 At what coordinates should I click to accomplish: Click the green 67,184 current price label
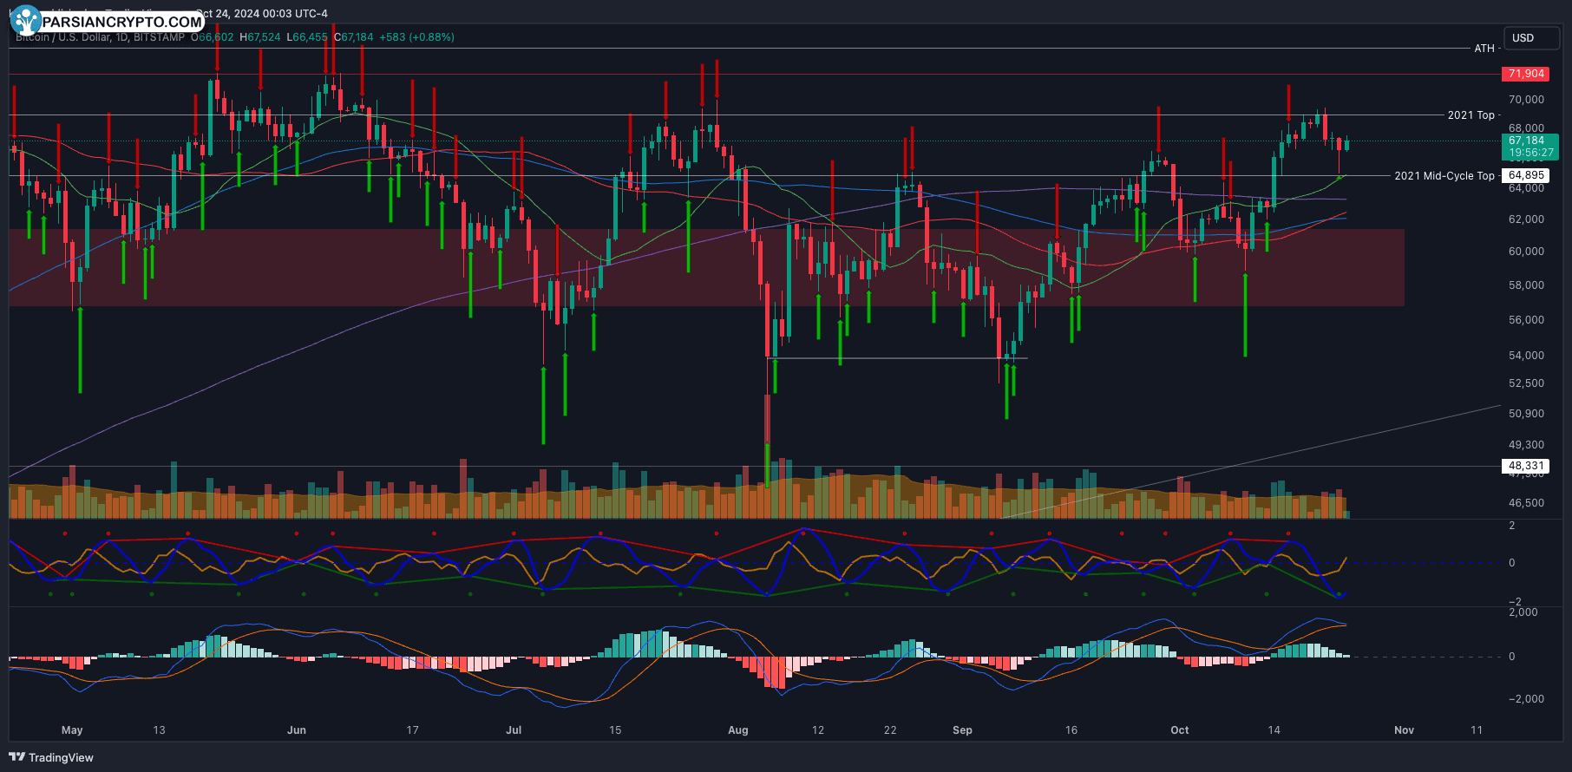coord(1529,147)
